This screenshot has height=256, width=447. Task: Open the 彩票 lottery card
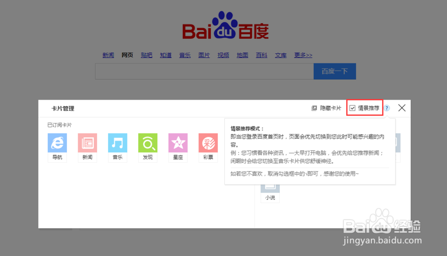[x=208, y=147]
